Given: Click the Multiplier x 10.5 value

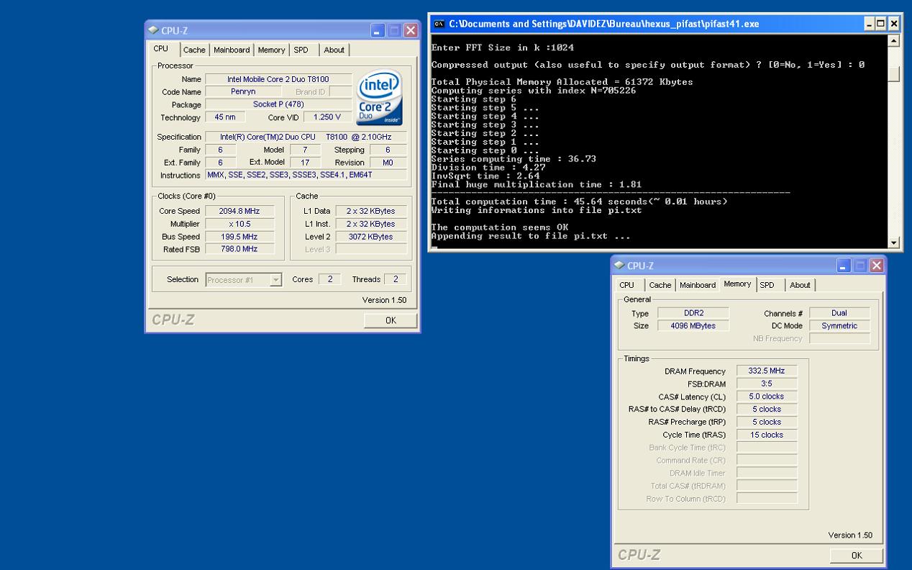Looking at the screenshot, I should coord(239,224).
